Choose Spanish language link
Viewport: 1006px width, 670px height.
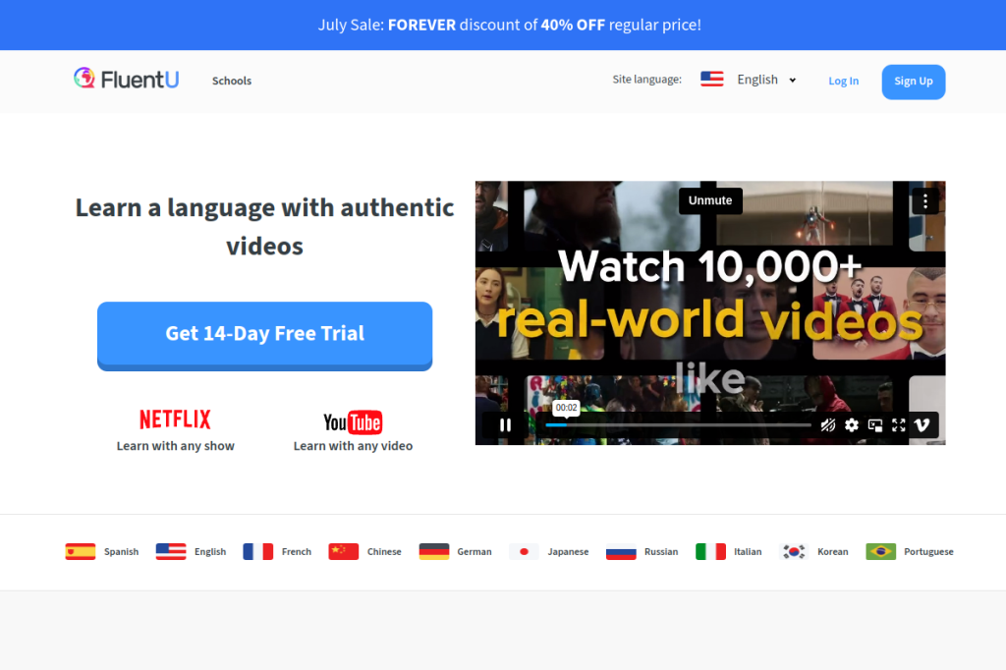coord(121,552)
